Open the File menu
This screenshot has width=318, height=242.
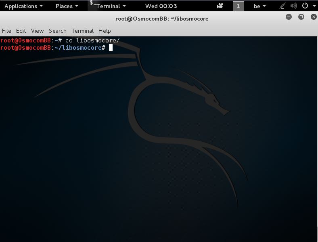6,31
